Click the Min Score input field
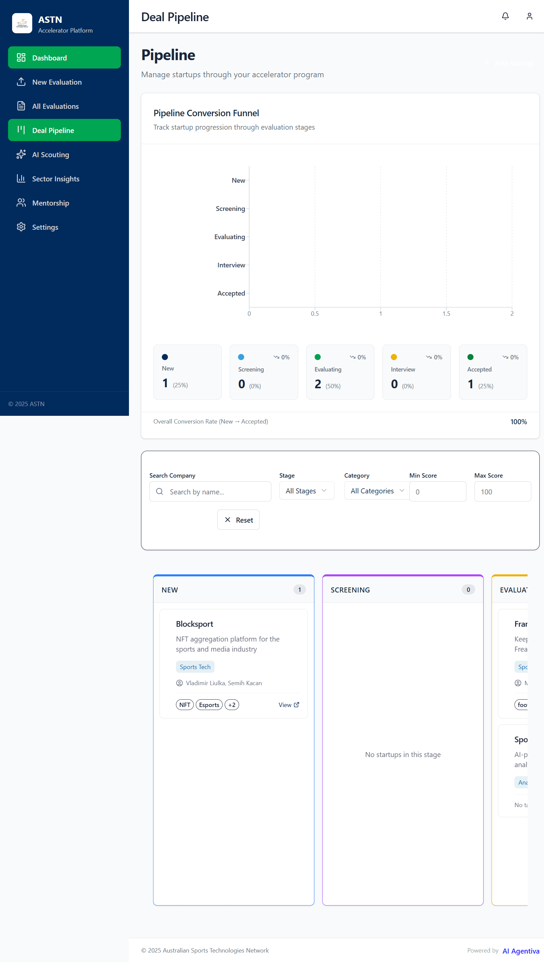Viewport: 544px width, 970px height. [438, 491]
